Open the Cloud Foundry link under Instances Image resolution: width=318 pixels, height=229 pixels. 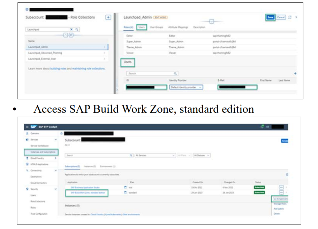97,214
